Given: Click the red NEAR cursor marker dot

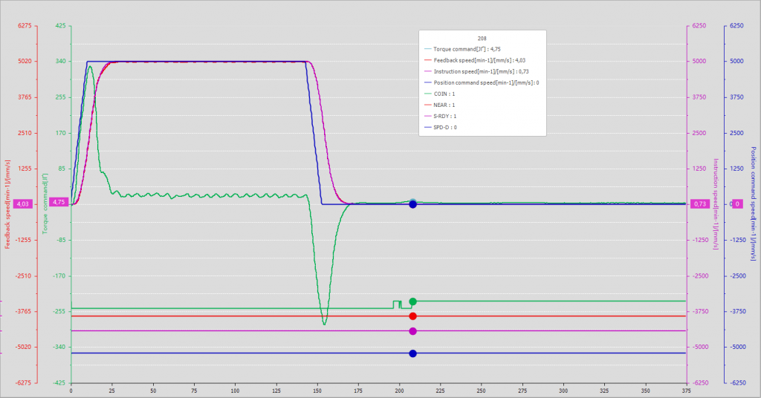Looking at the screenshot, I should click(412, 316).
